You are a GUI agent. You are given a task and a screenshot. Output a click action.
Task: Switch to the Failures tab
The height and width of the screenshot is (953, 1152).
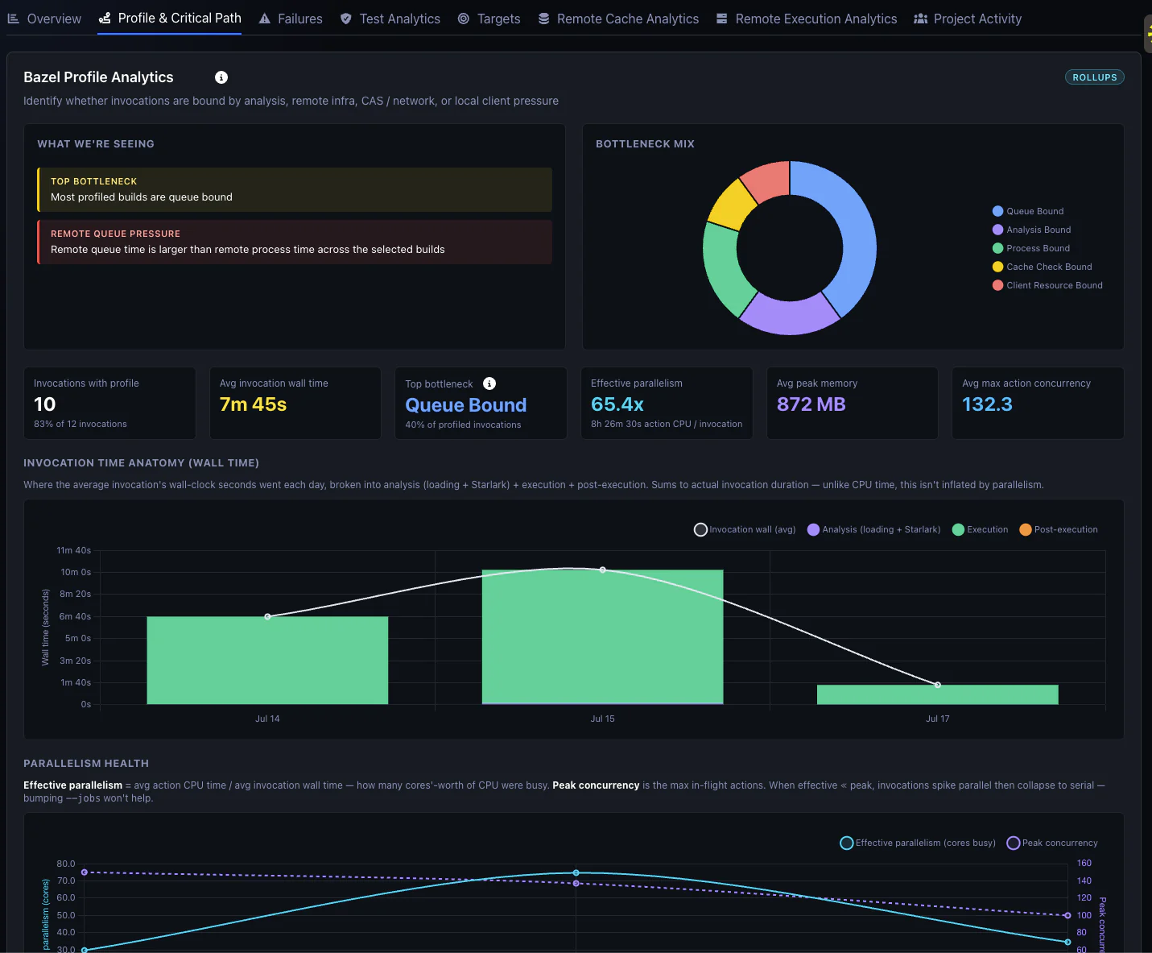click(291, 19)
